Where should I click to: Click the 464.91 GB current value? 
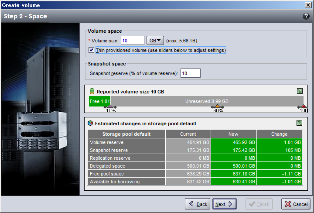coord(188,142)
